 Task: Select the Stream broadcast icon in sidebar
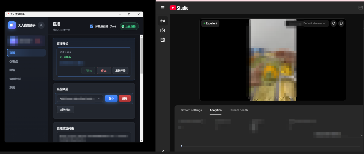[x=163, y=21]
